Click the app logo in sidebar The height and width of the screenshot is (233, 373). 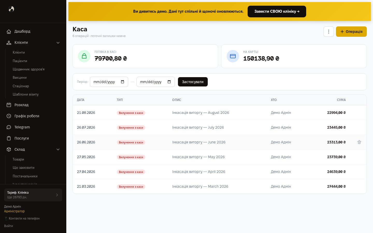(11, 9)
